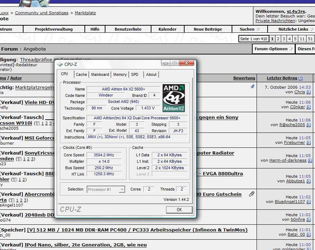
Task: Minimize the CPU-Z window
Action: pos(166,63)
